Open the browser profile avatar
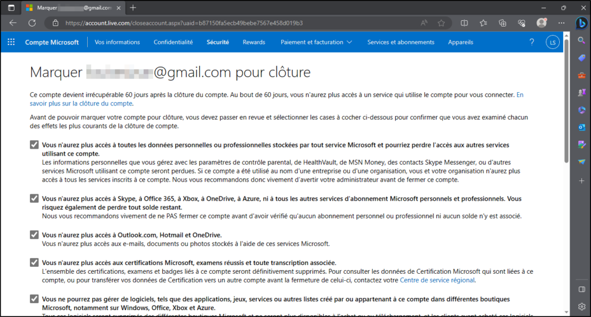591x317 pixels. [541, 23]
